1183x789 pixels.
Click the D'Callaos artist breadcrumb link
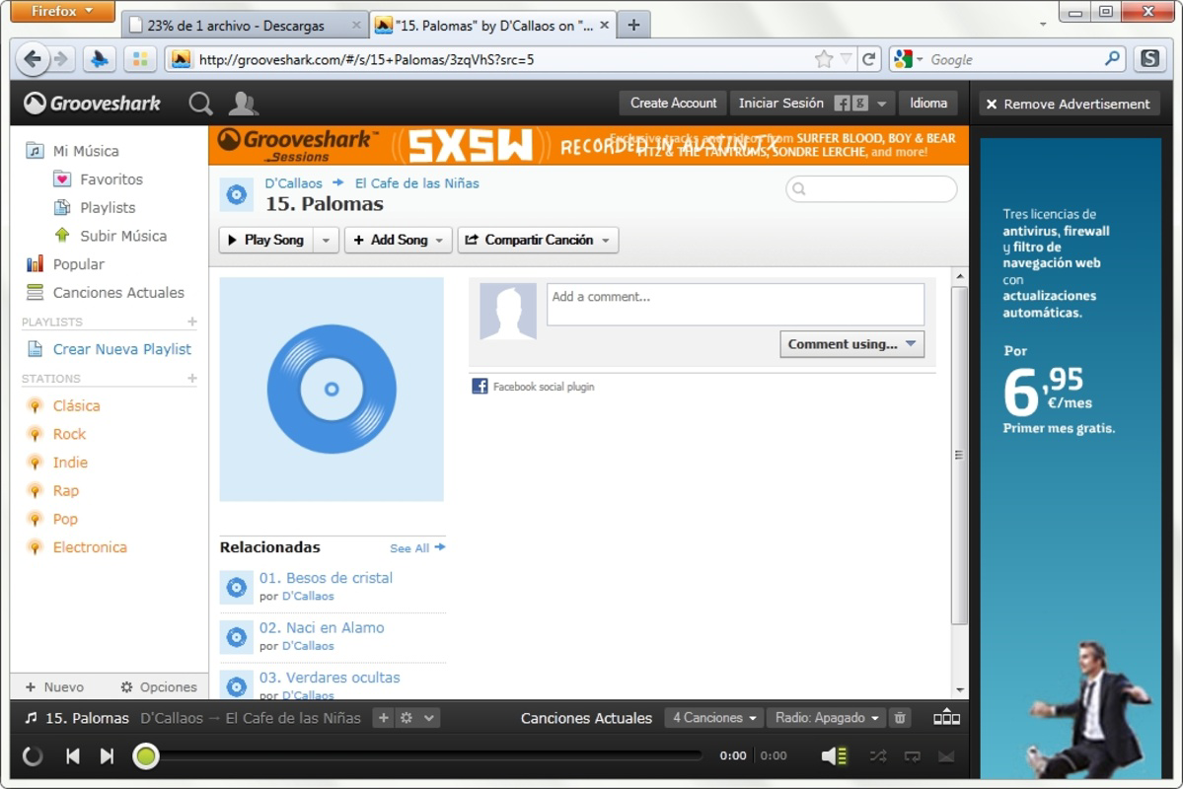(x=293, y=183)
